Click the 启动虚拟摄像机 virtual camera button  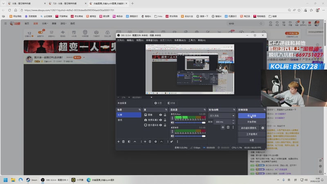click(x=249, y=128)
